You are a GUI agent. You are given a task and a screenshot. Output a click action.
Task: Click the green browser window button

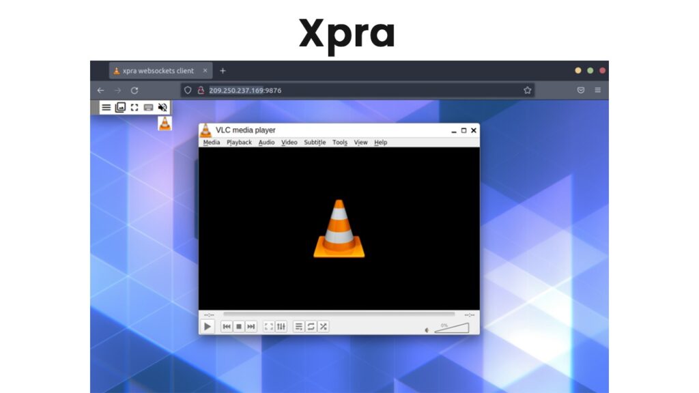pos(590,70)
